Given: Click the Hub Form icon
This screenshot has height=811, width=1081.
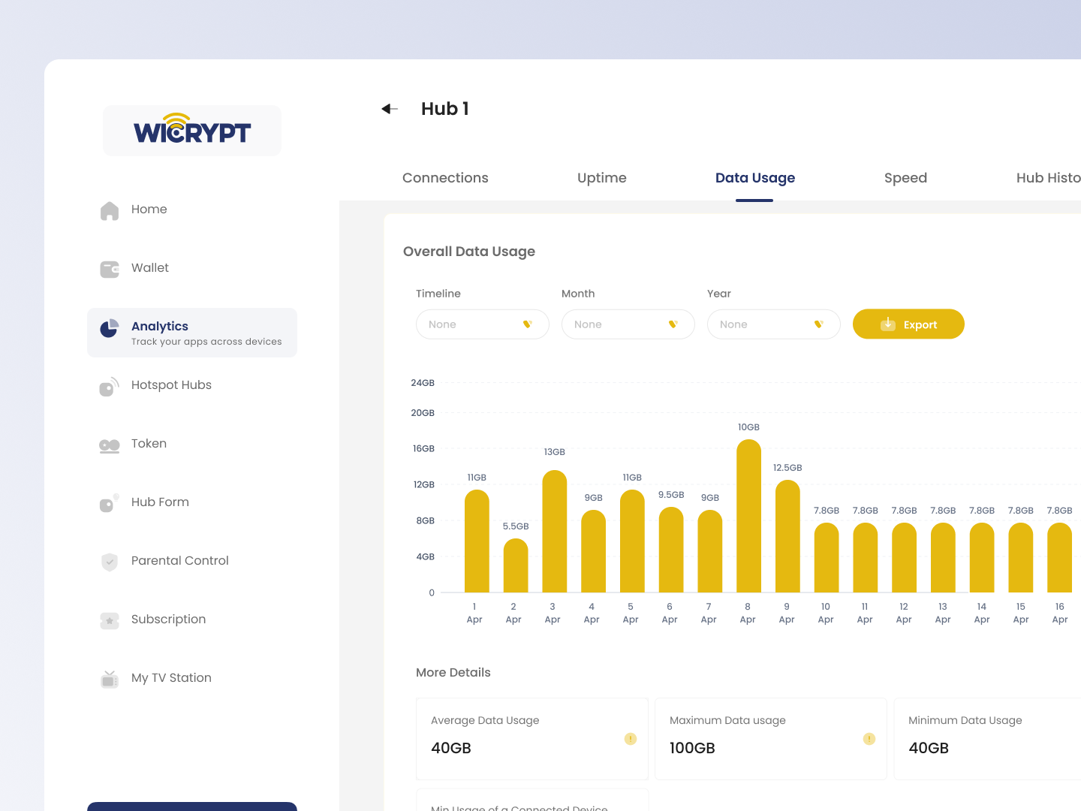Looking at the screenshot, I should pos(109,504).
